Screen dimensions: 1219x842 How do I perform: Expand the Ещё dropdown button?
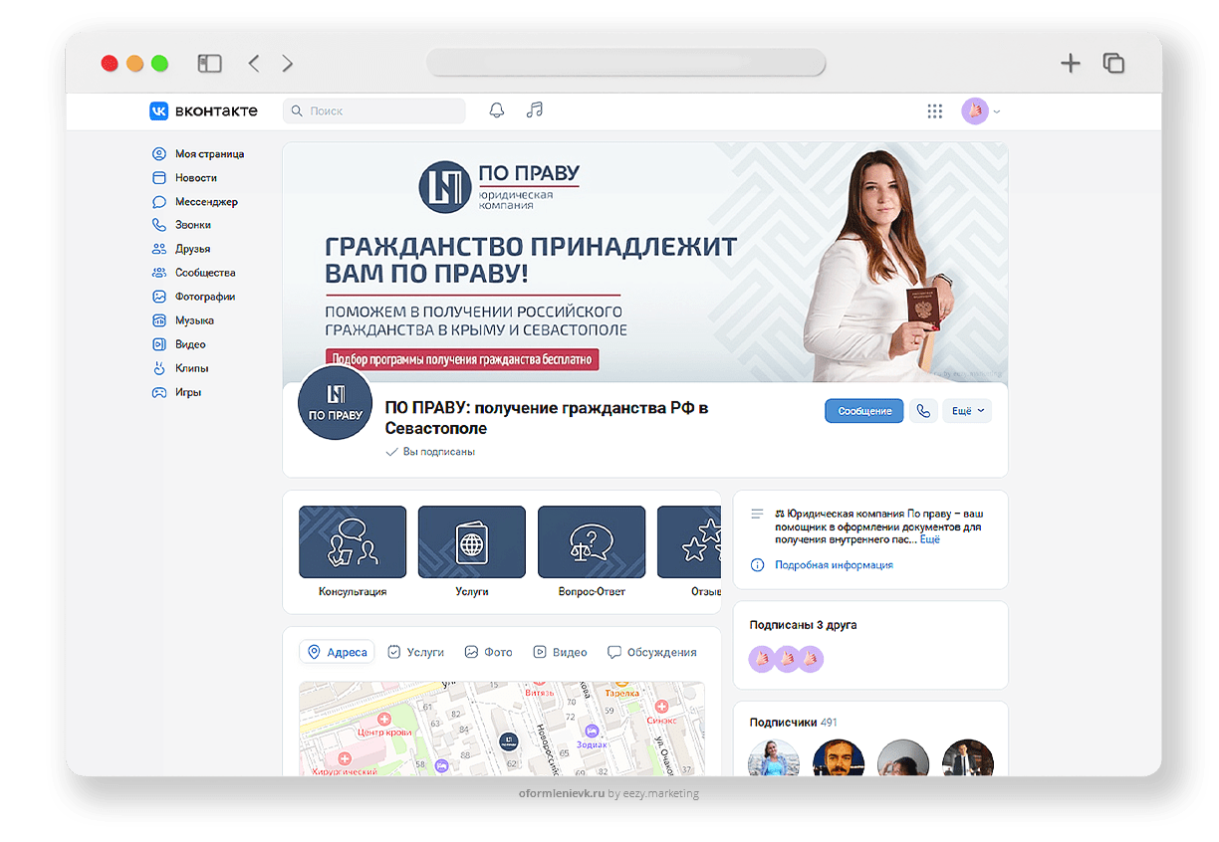[x=966, y=411]
